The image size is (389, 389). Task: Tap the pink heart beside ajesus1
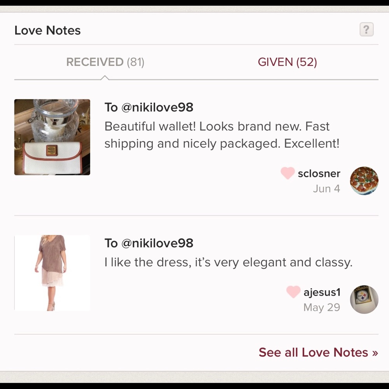[x=293, y=292]
